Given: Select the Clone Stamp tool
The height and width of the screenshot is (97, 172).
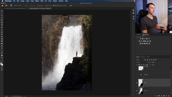Looking at the screenshot, I should click(2, 32).
